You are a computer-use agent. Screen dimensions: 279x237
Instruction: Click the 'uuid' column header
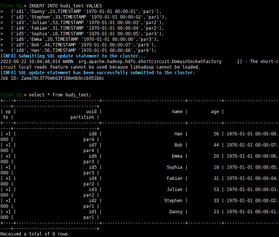tap(91, 112)
